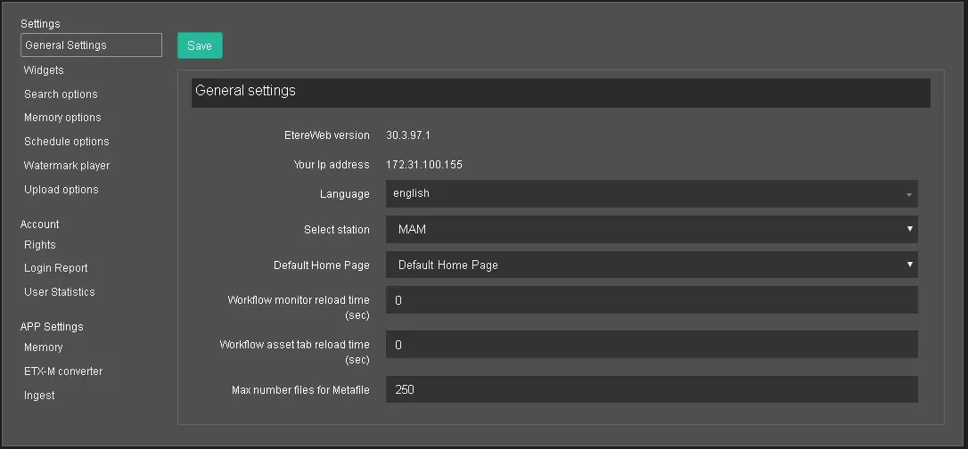Open Watermark player settings

tap(67, 166)
